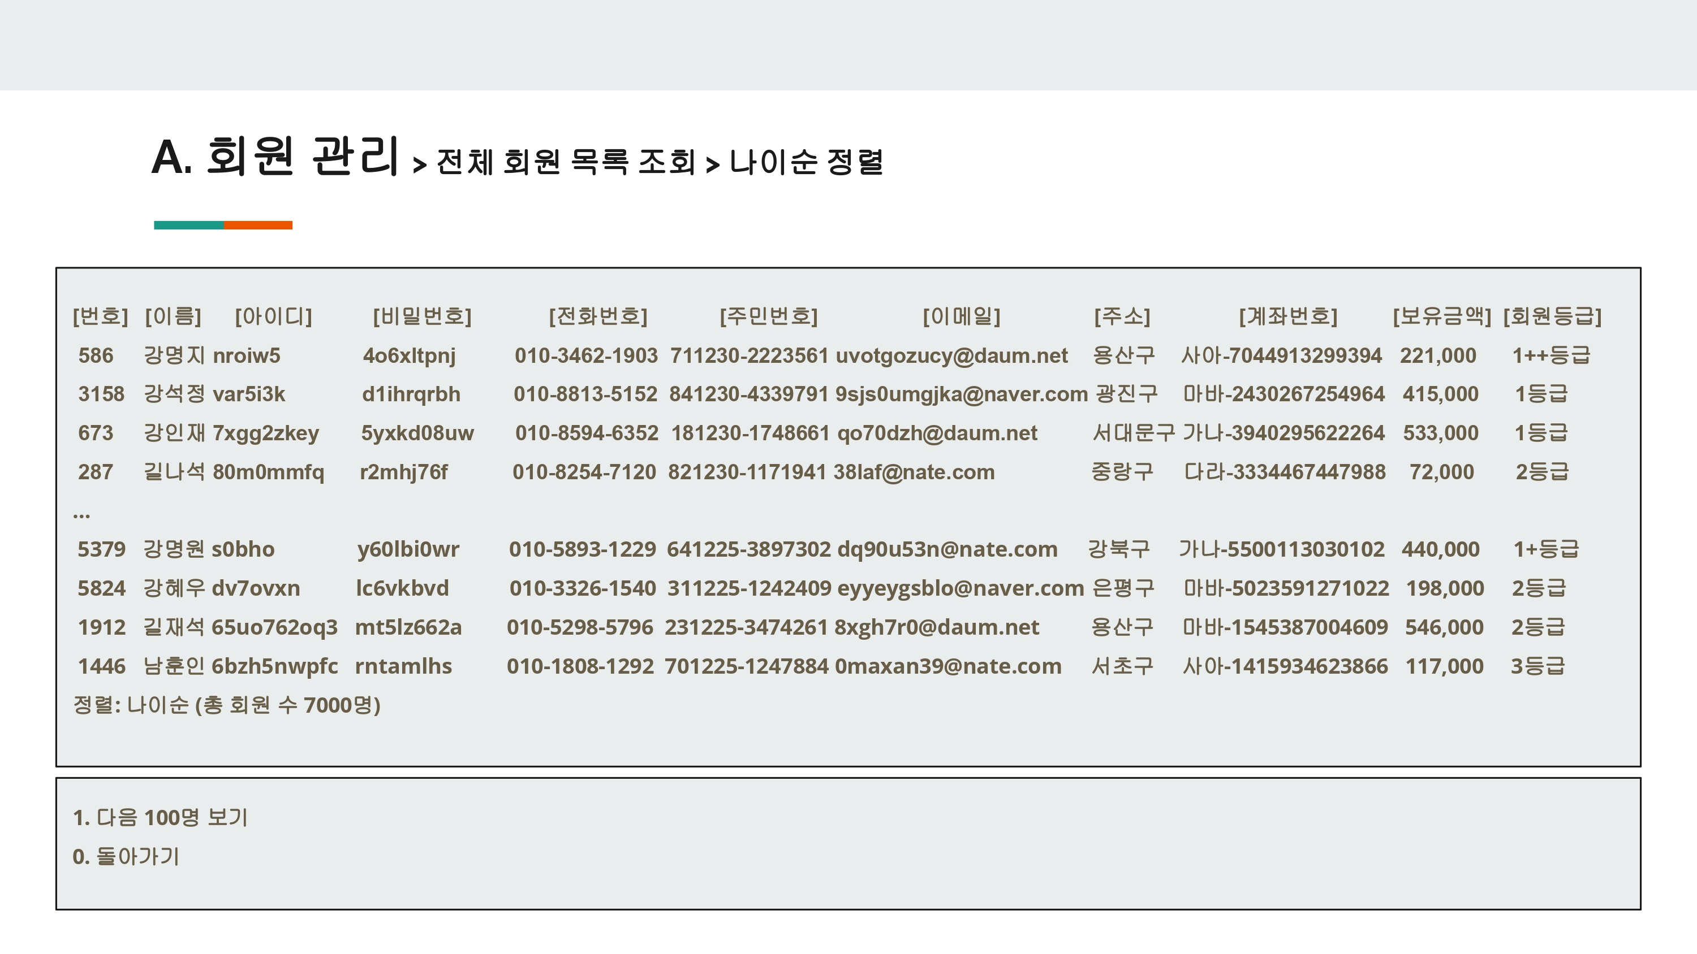
Task: Click the name 강인재
Action: (x=175, y=432)
